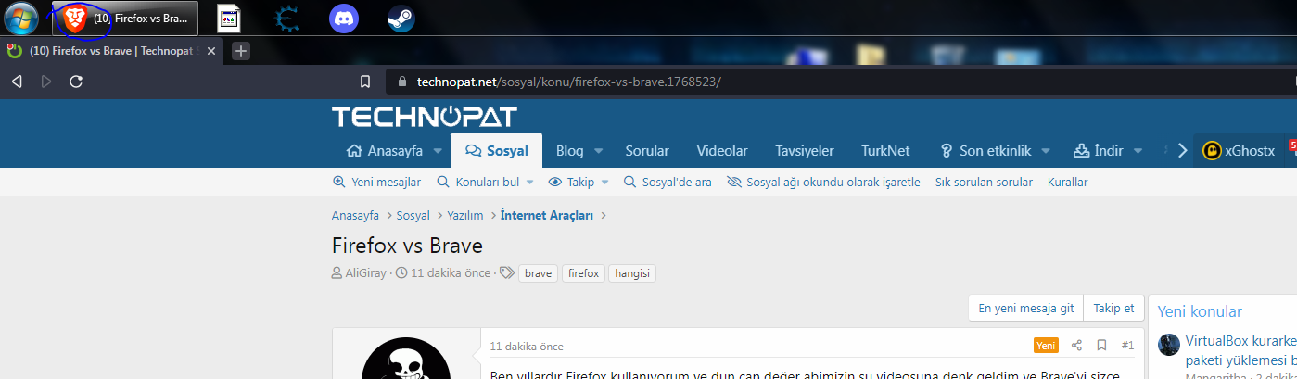This screenshot has width=1297, height=379.
Task: Open Sık sorulan sorular link
Action: [984, 182]
